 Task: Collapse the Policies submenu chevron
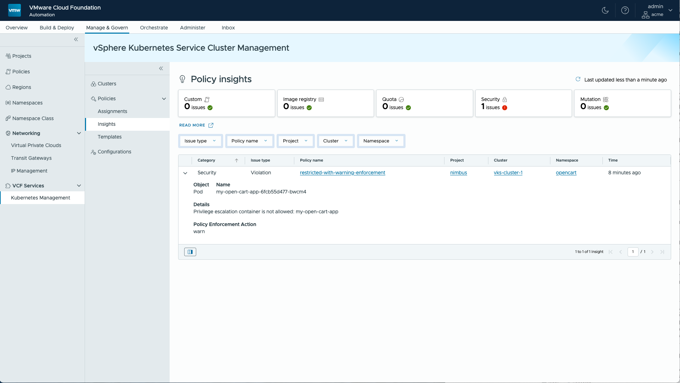coord(164,98)
